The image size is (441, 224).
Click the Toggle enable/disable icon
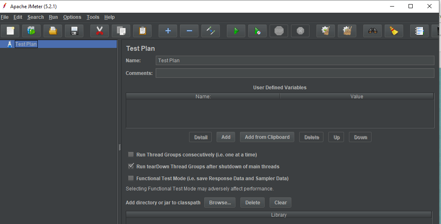point(211,31)
